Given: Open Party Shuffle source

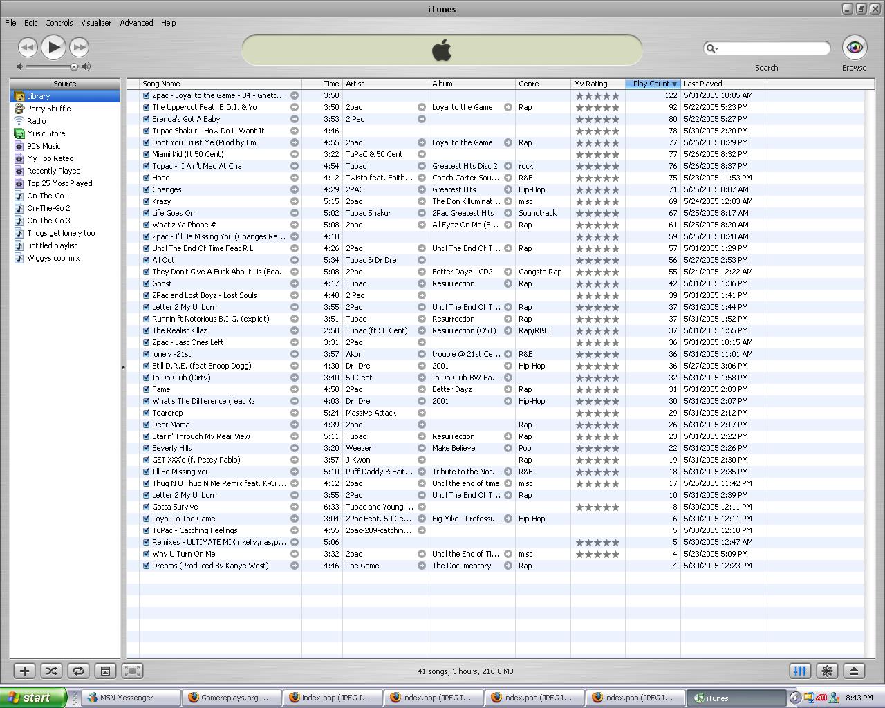Looking at the screenshot, I should click(65, 109).
